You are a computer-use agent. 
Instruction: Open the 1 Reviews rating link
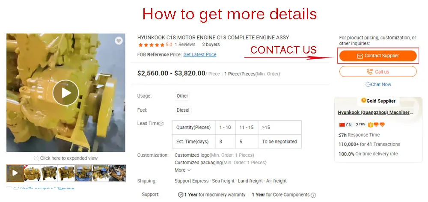click(185, 45)
